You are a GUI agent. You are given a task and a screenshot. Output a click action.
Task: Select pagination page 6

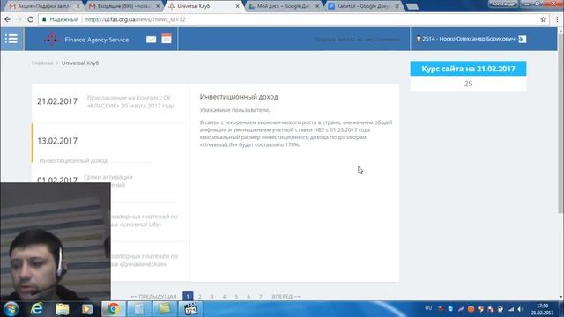249,297
